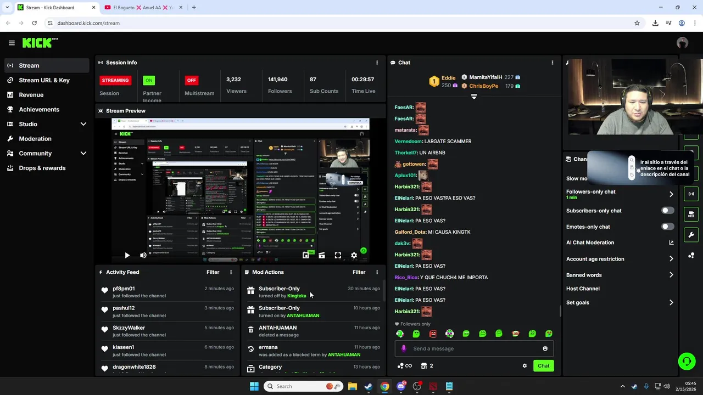Collapse the chat leaderboard header

click(x=474, y=97)
